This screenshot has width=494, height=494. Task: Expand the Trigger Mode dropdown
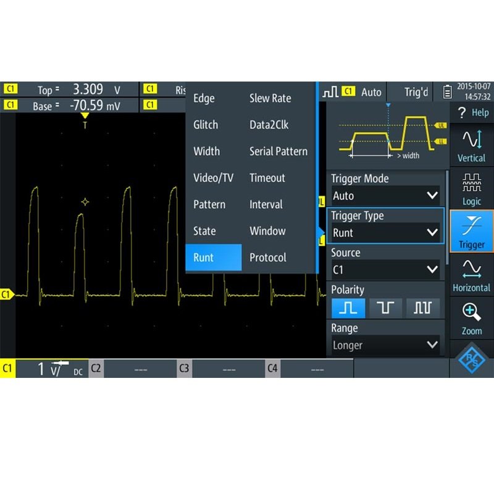coord(385,196)
